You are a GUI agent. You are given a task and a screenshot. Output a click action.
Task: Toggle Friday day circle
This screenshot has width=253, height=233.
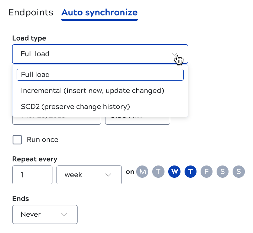tap(207, 172)
